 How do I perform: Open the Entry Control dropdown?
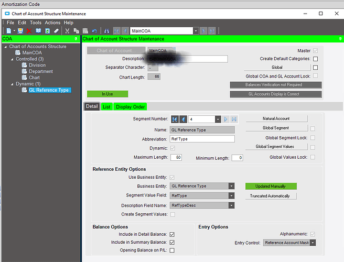point(313,243)
